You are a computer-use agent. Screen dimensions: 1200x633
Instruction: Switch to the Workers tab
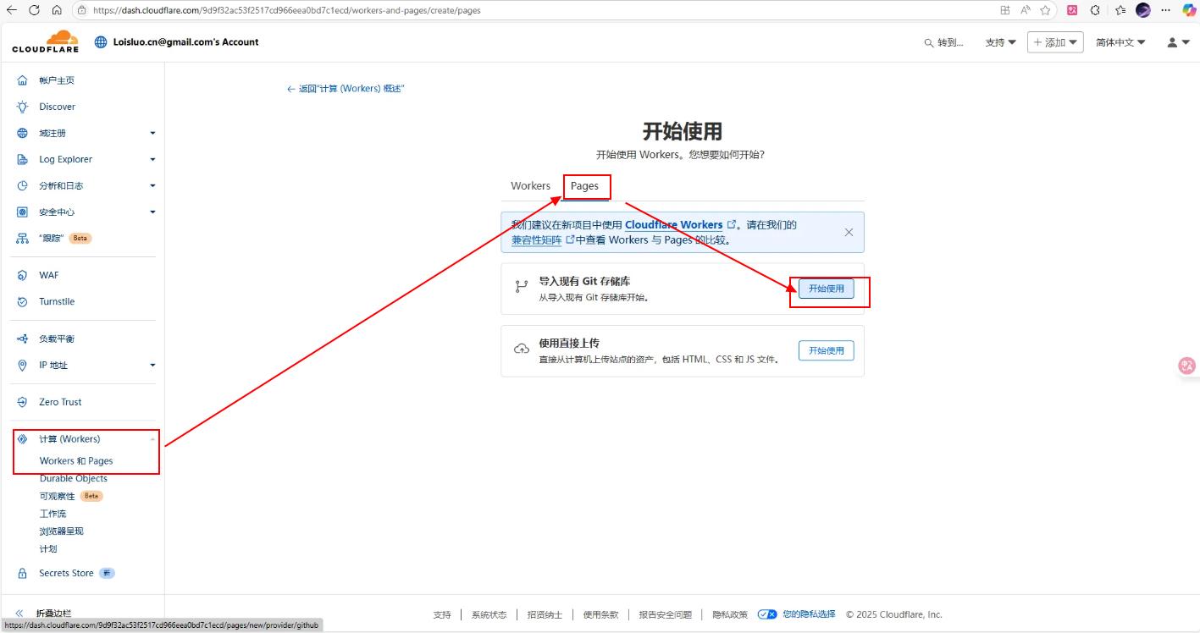point(530,186)
